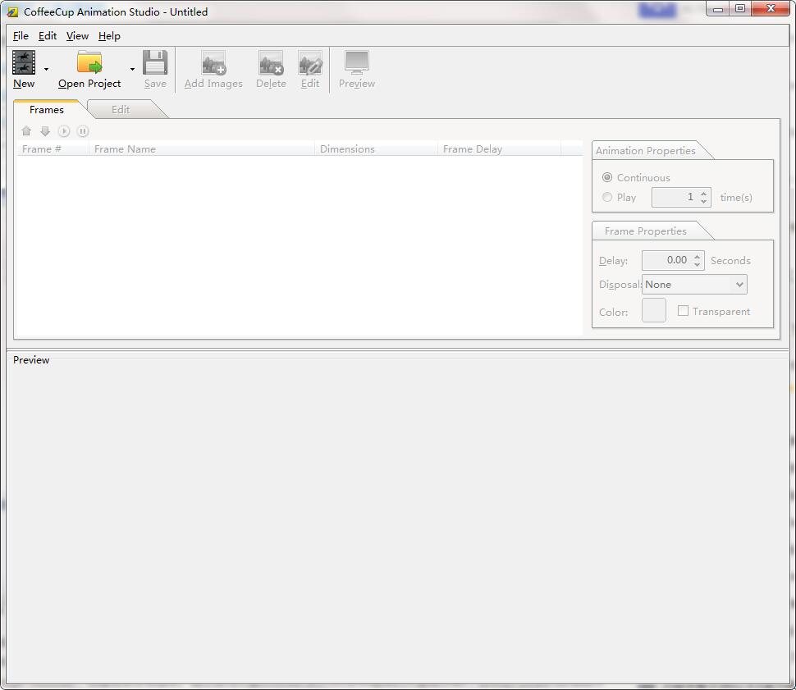Move frame down with the down arrow icon

tap(45, 131)
